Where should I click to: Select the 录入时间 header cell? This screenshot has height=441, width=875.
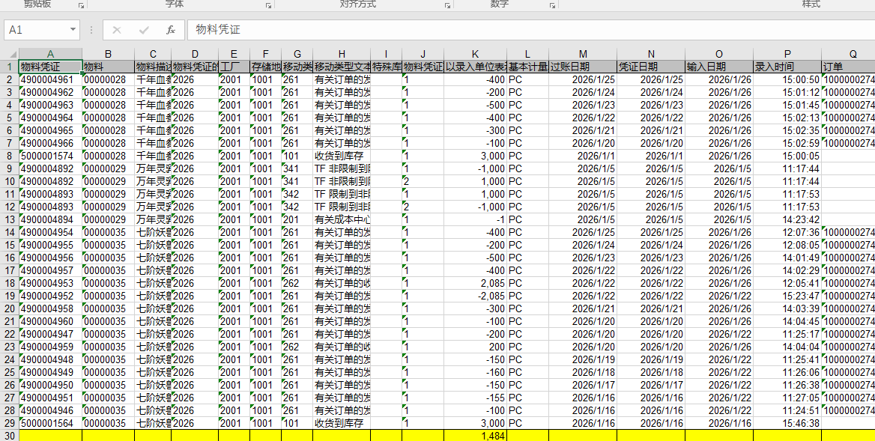(x=787, y=67)
